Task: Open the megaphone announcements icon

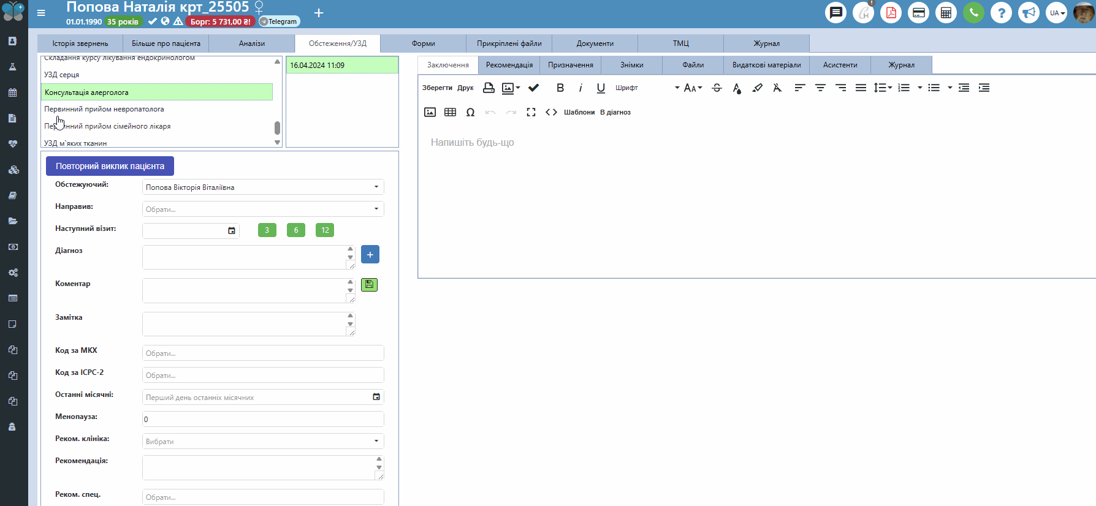Action: coord(1029,13)
